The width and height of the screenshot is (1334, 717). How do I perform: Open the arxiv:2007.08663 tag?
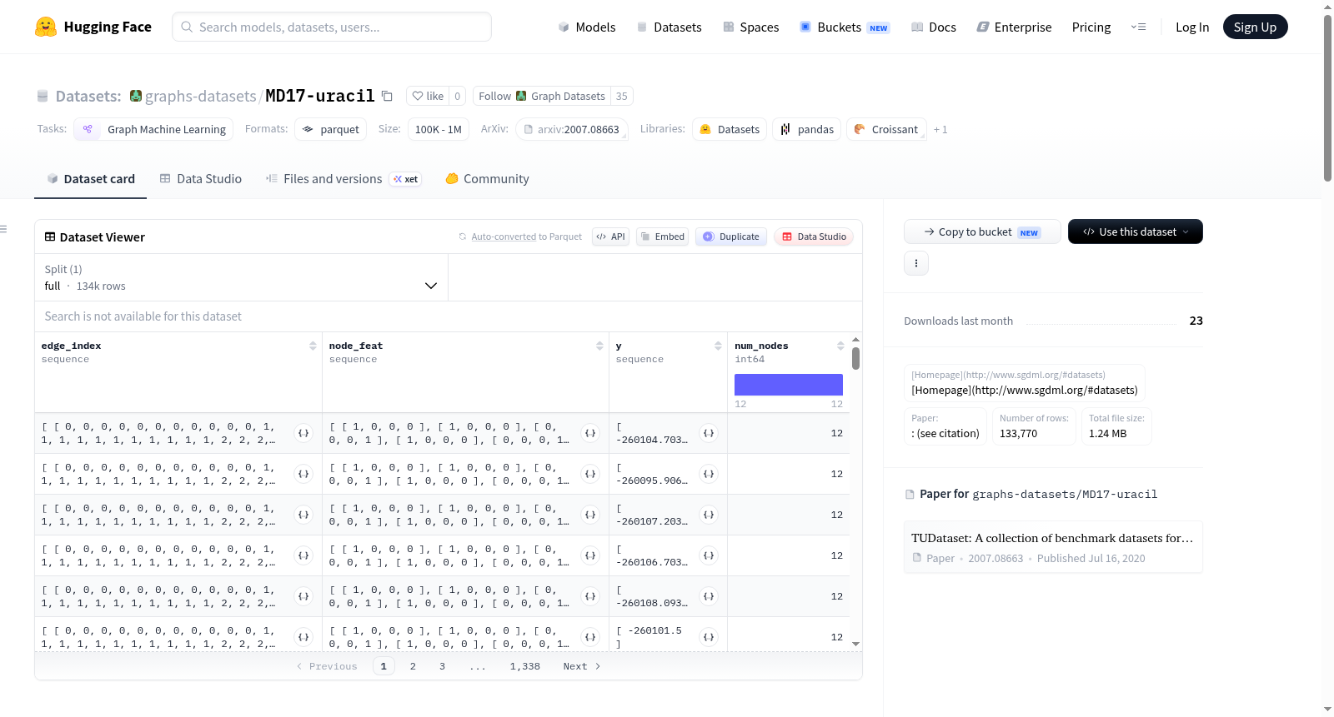coord(572,129)
